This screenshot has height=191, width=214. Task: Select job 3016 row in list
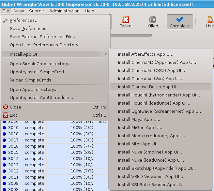tap(34, 146)
